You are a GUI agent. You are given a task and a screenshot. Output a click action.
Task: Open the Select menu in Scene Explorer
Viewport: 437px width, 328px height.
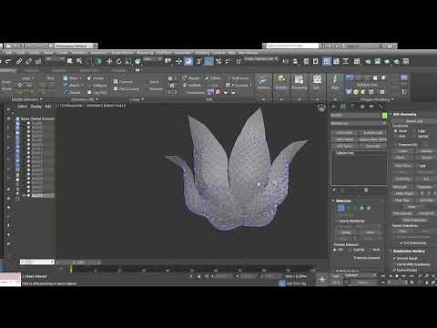[22, 107]
